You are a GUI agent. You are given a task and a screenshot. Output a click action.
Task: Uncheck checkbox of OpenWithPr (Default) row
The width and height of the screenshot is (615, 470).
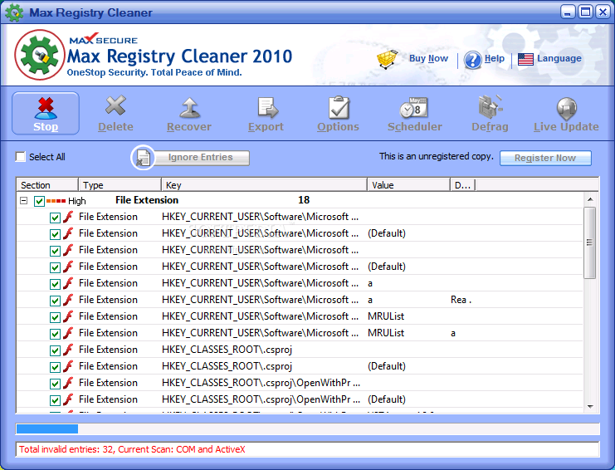pos(55,400)
